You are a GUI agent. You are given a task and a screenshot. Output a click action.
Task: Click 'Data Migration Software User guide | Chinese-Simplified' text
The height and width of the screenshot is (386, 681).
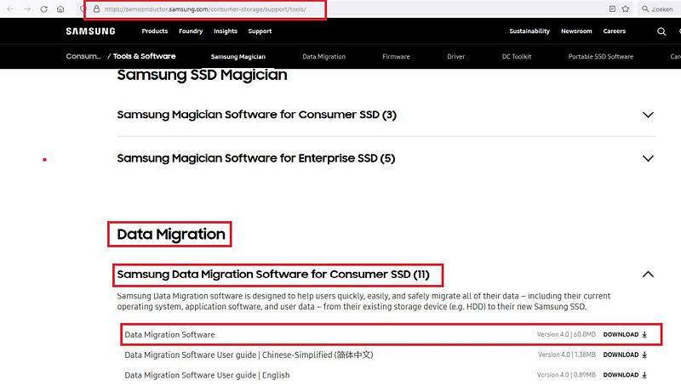point(249,355)
